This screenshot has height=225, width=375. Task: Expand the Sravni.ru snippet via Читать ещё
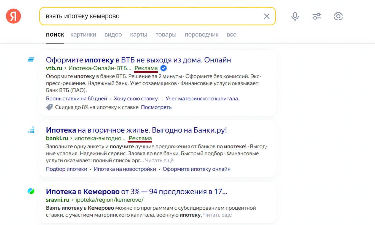[x=218, y=215]
